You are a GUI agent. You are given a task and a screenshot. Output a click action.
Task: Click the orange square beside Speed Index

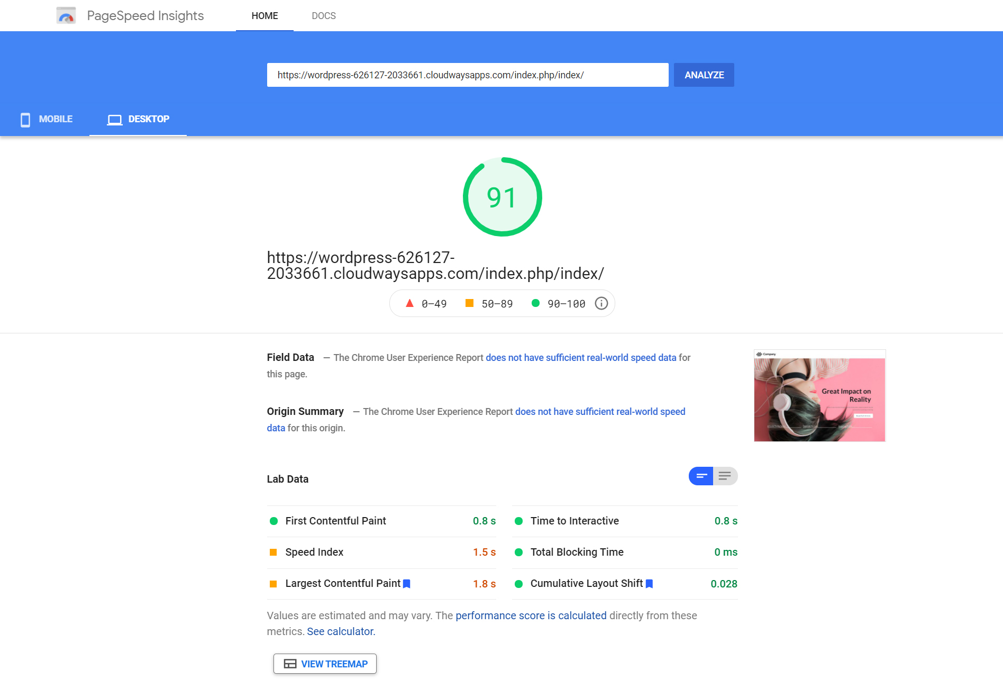coord(273,552)
